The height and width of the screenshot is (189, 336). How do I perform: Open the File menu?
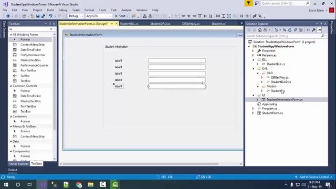(5, 10)
